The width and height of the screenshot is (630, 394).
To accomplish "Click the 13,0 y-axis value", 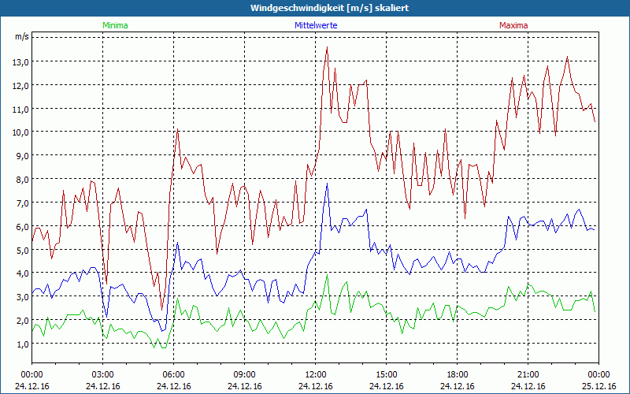I will point(22,61).
